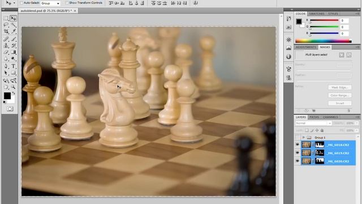Select the Rectangular Marquee tool

click(x=6, y=19)
